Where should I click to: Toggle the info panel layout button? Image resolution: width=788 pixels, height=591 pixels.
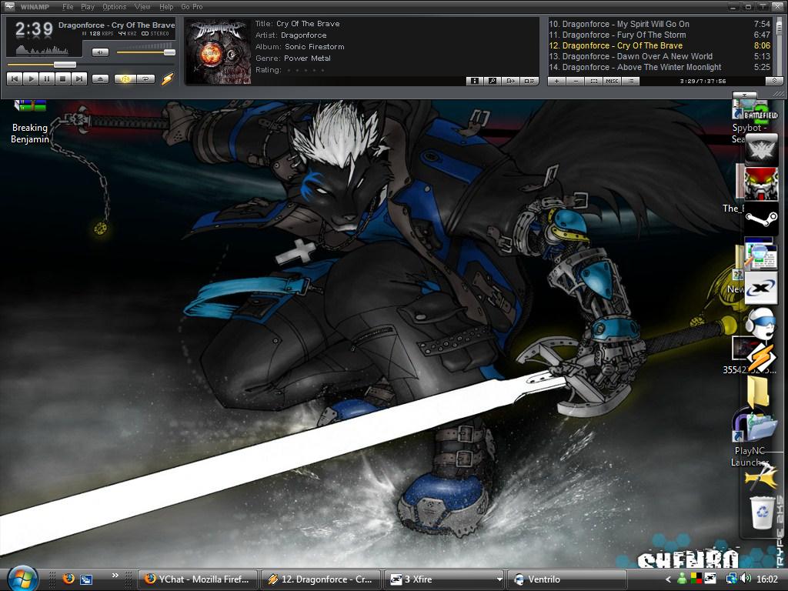click(x=529, y=80)
